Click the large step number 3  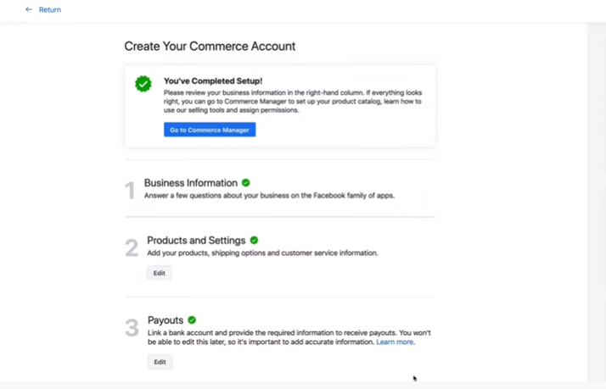(x=132, y=328)
